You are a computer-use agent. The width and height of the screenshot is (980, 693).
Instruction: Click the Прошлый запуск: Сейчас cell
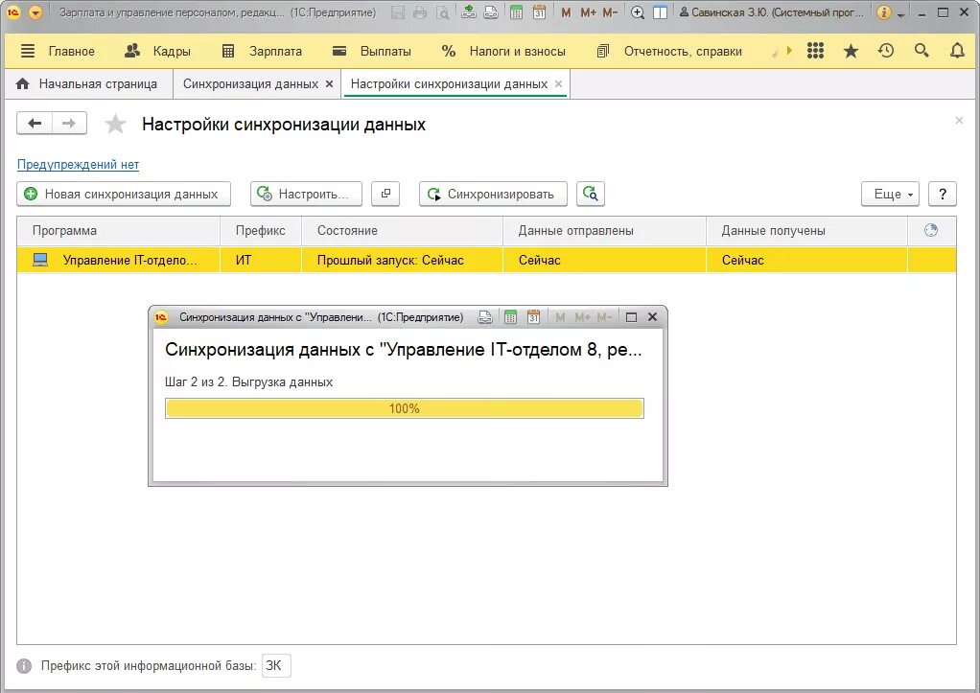coord(402,260)
